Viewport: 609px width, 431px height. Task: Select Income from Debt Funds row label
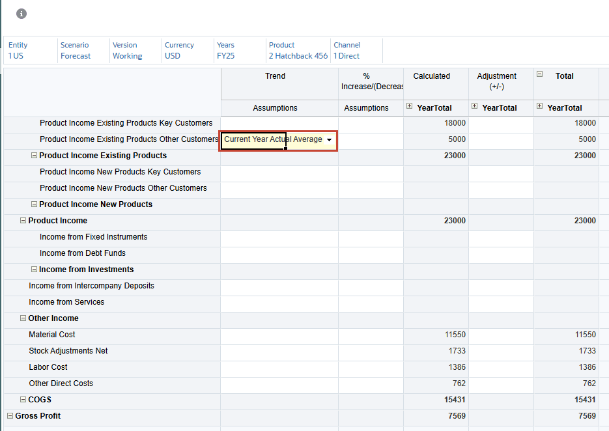click(x=83, y=253)
